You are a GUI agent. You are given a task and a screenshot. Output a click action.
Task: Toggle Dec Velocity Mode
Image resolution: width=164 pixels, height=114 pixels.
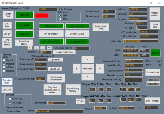pyautogui.click(x=77, y=42)
